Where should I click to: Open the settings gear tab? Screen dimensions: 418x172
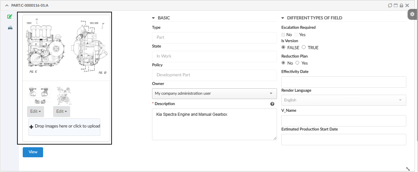point(412,14)
